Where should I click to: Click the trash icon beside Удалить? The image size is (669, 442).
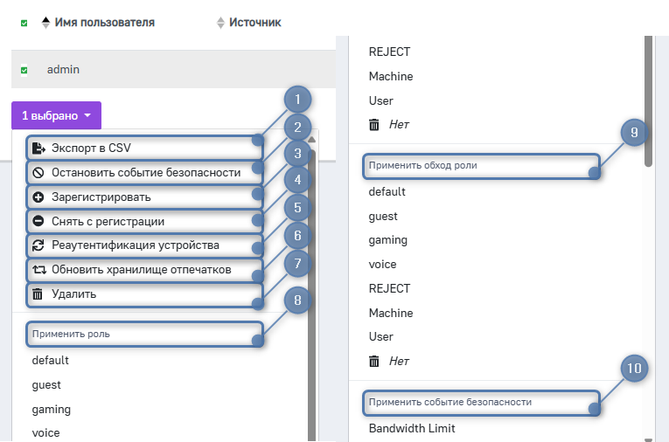tap(38, 294)
